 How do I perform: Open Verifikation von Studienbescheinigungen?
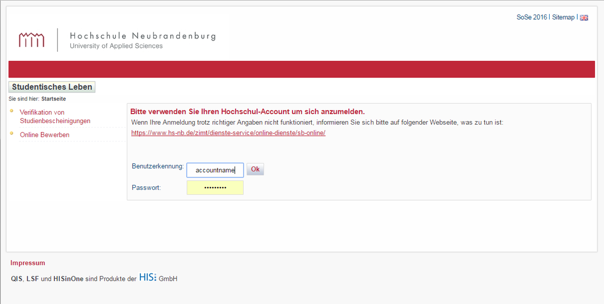[55, 117]
